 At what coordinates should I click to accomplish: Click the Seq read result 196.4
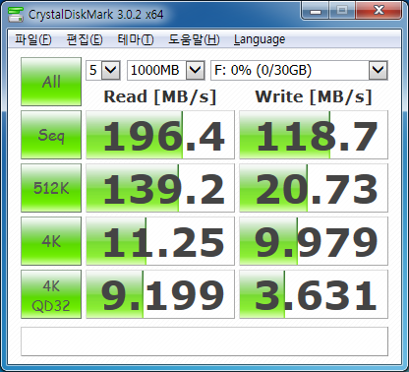tap(160, 135)
